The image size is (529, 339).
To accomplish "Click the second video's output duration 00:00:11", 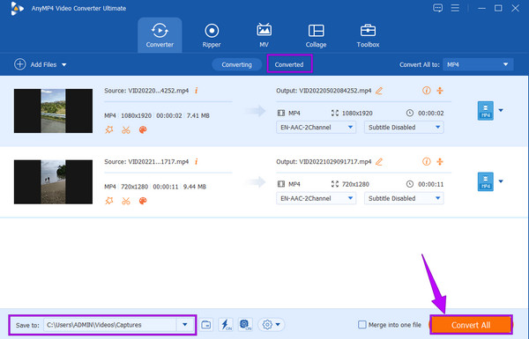I will (431, 184).
